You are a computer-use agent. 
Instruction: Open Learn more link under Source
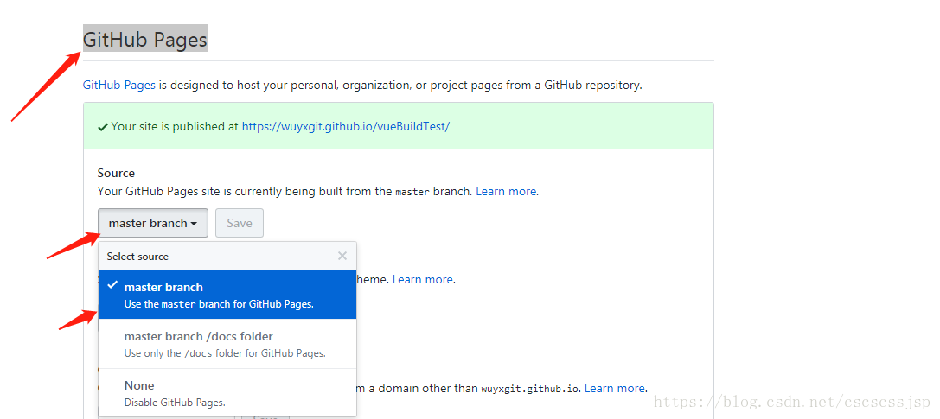(x=506, y=192)
